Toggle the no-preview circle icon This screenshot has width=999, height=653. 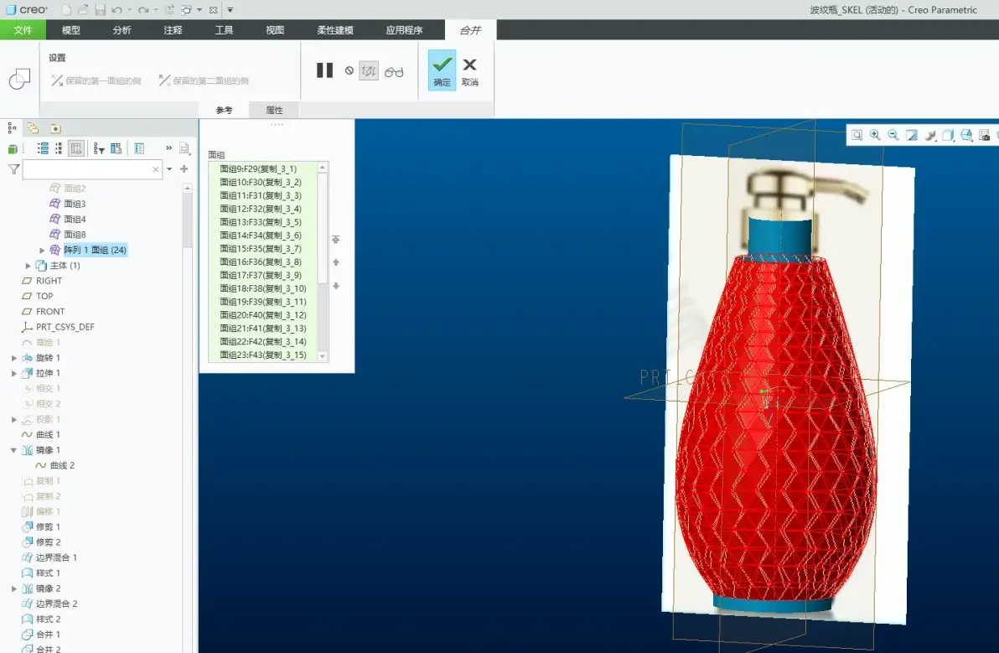(x=349, y=70)
